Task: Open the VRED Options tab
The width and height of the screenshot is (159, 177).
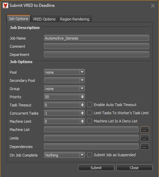Action: pyautogui.click(x=44, y=19)
